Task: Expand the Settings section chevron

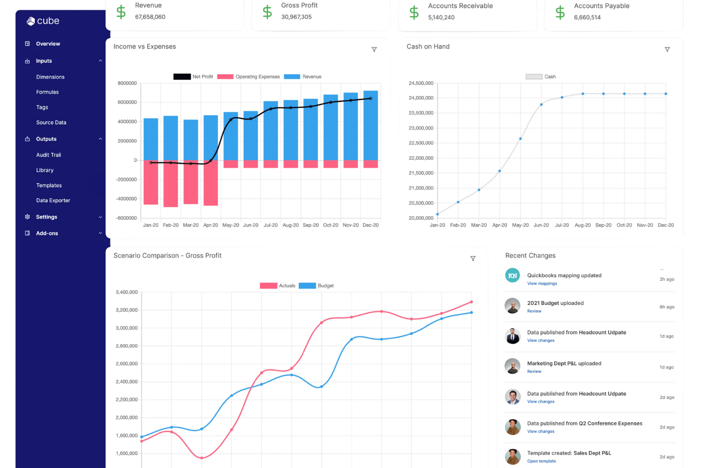Action: point(100,217)
